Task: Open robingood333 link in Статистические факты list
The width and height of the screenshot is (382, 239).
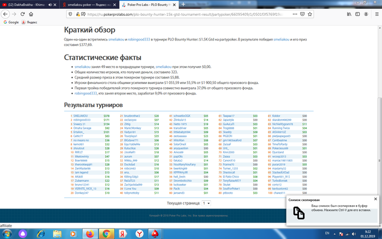Action: click(86, 93)
